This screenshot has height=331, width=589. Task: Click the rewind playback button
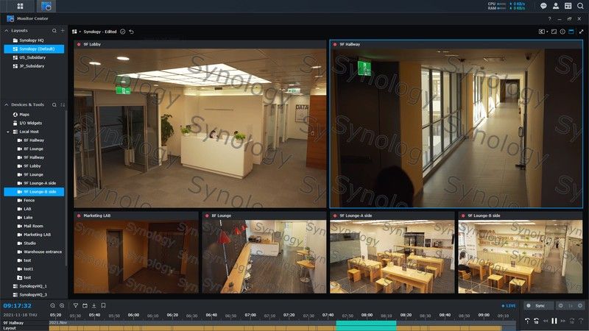tap(546, 321)
